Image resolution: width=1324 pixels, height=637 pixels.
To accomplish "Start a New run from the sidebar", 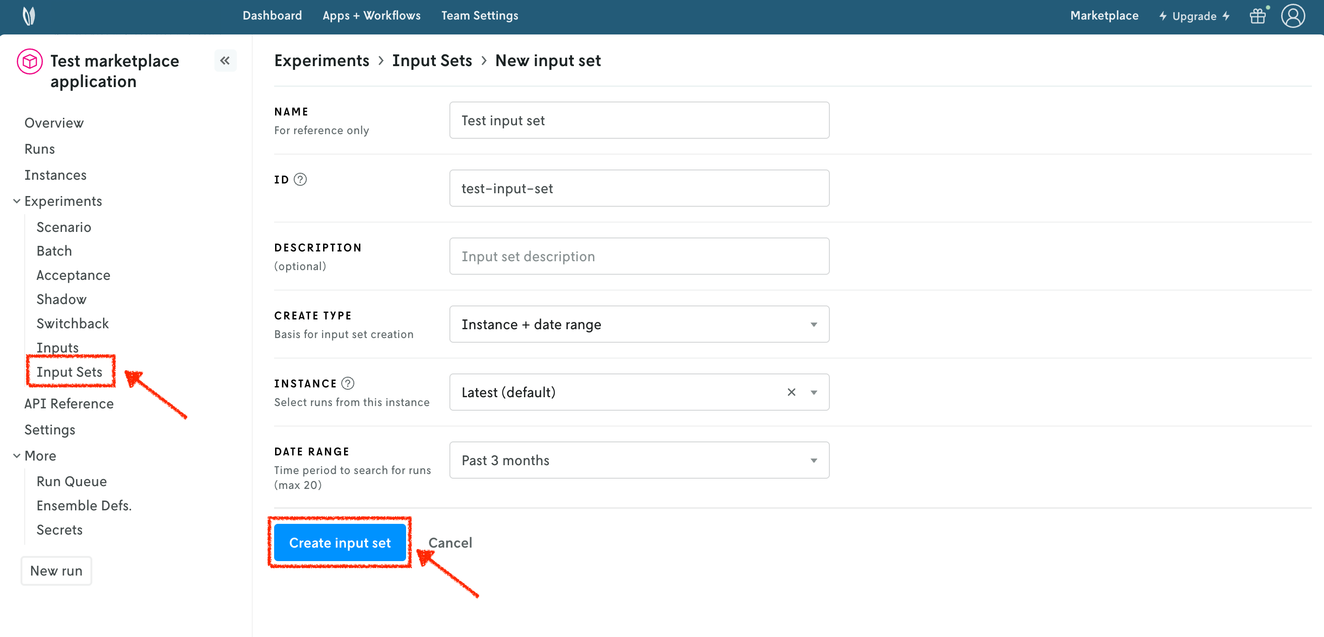I will pyautogui.click(x=56, y=570).
